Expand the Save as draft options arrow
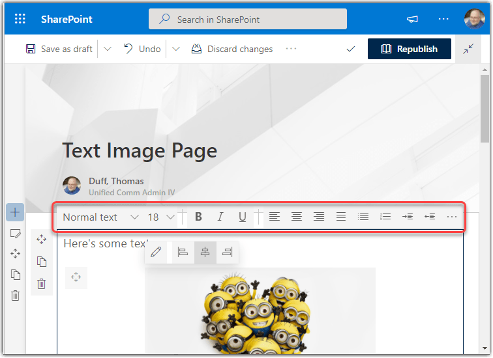The width and height of the screenshot is (493, 358). [108, 49]
